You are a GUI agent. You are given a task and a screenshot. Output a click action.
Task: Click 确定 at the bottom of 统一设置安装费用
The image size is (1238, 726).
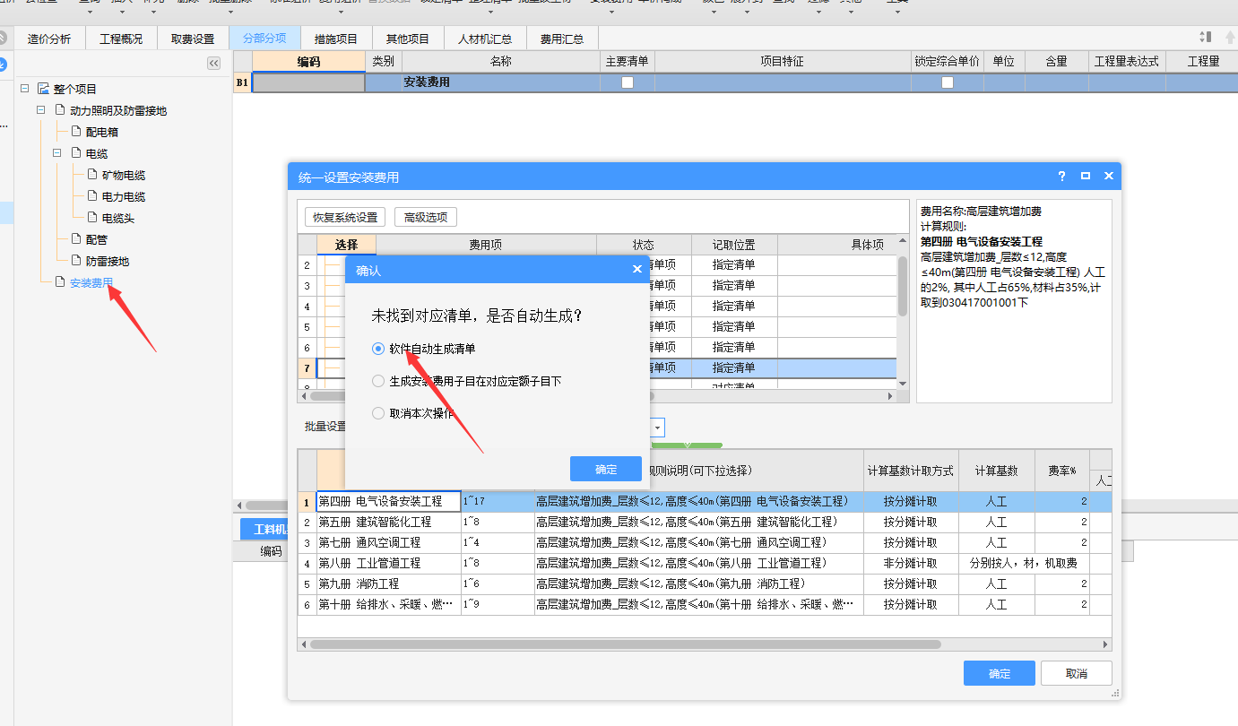pos(1000,673)
